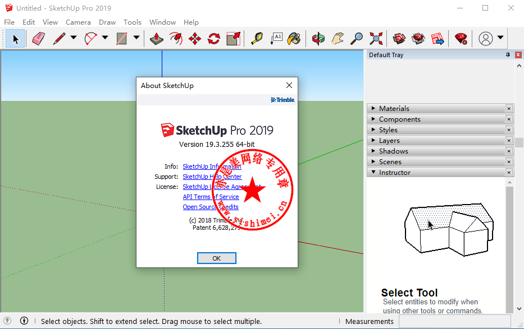Select the Select arrow tool in toolbar
This screenshot has height=329, width=524.
click(x=15, y=39)
